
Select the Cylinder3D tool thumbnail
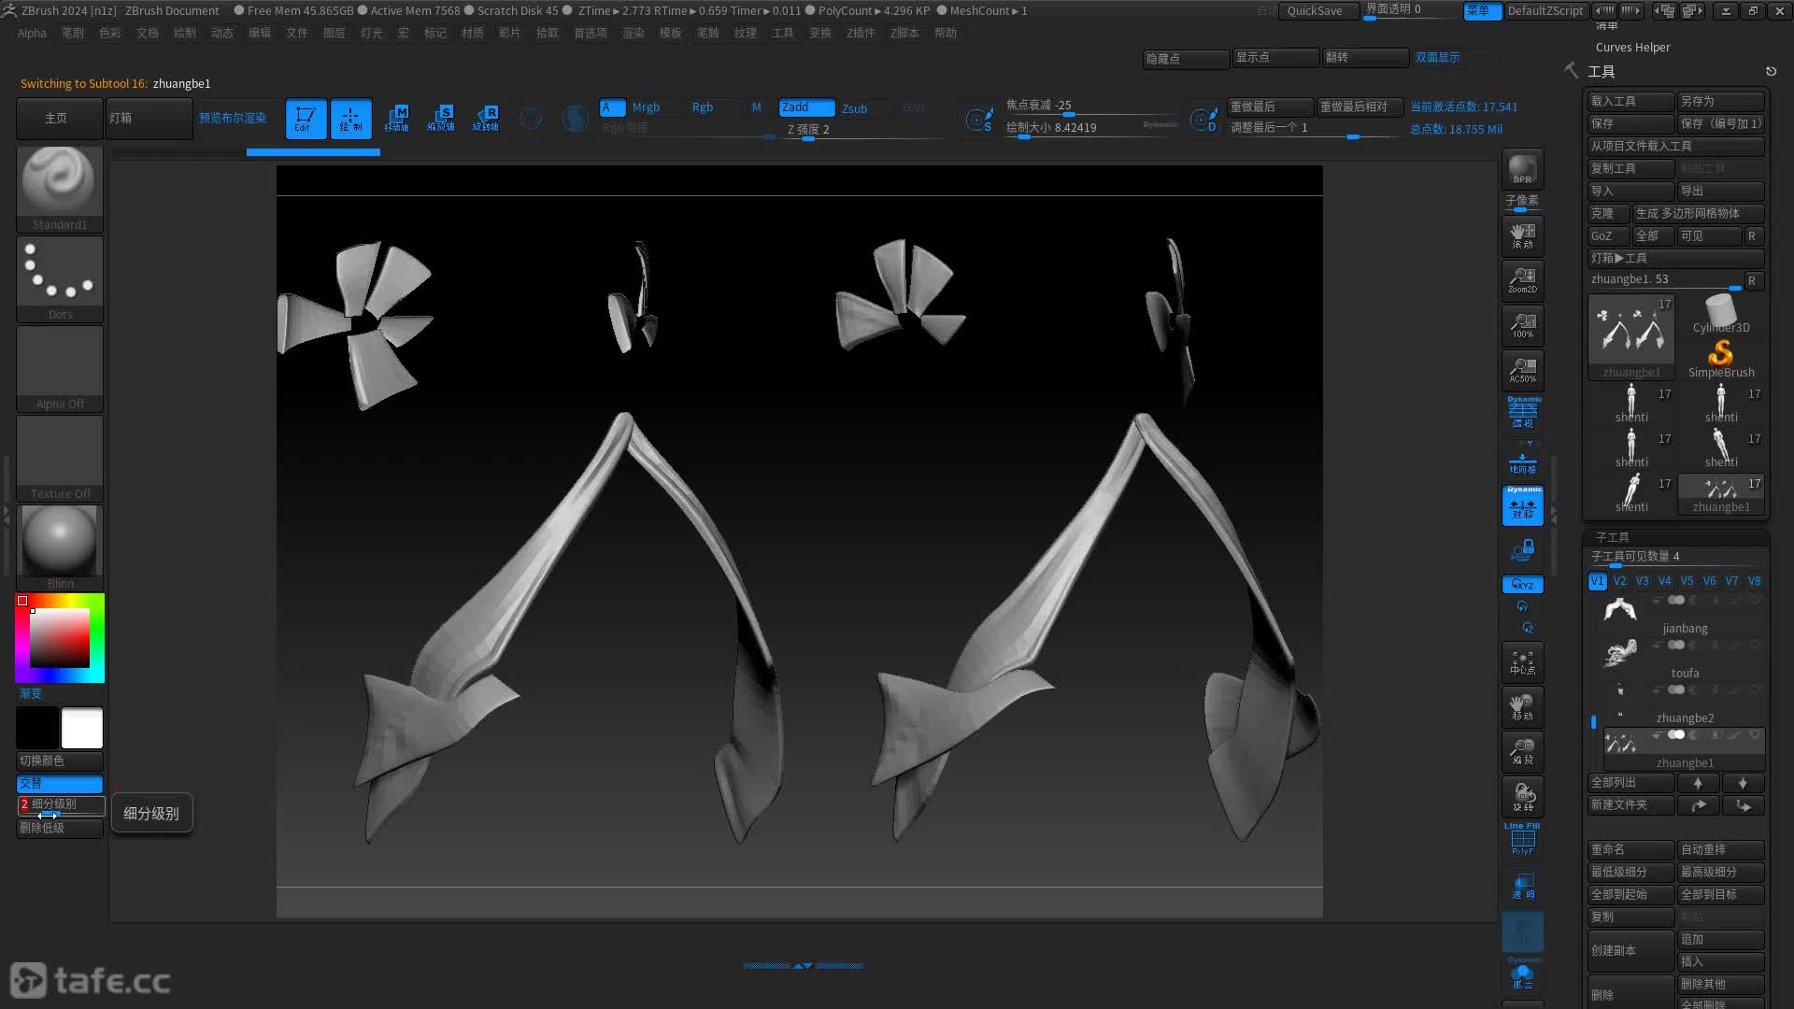(1720, 314)
